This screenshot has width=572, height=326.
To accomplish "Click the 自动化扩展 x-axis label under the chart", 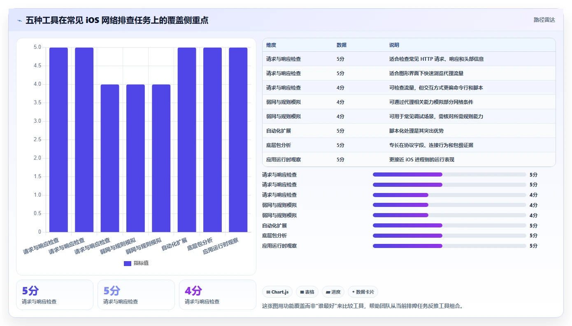I will pyautogui.click(x=174, y=244).
